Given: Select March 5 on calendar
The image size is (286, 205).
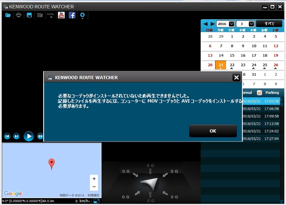Looking at the screenshot, I should pyautogui.click(x=276, y=37).
